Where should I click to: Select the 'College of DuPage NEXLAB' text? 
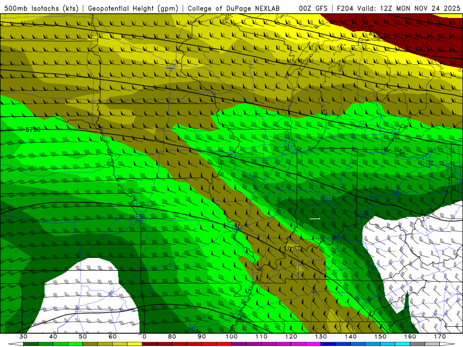pos(233,8)
